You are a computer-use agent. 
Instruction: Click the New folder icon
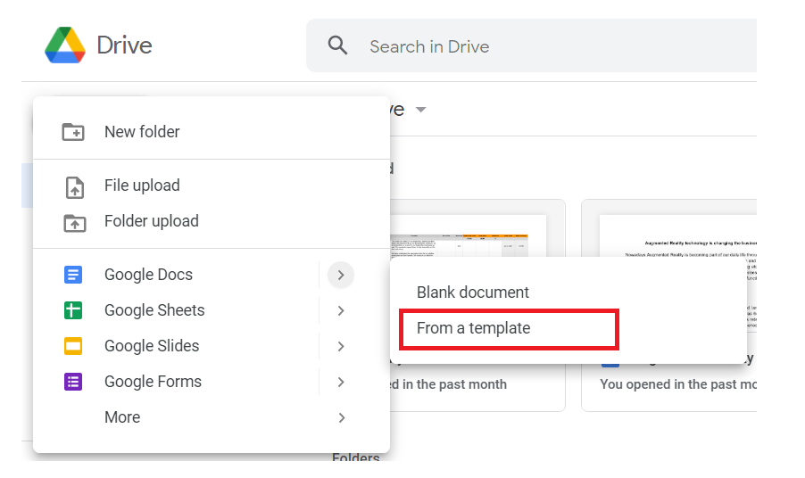coord(73,132)
